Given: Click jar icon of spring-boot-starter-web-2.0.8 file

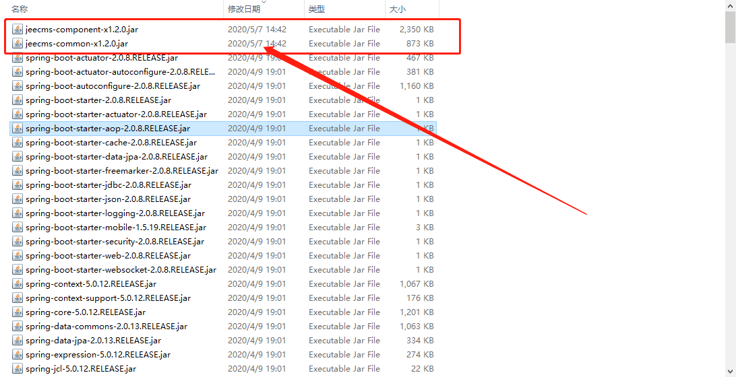Looking at the screenshot, I should coord(18,256).
